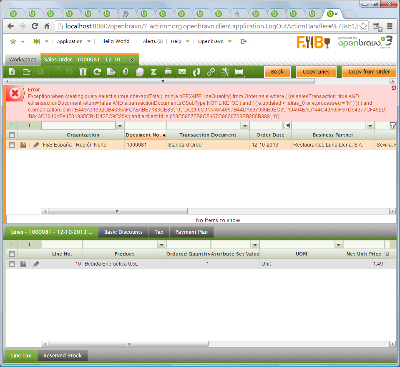Expand Business Partner filter dropdown

(370, 126)
